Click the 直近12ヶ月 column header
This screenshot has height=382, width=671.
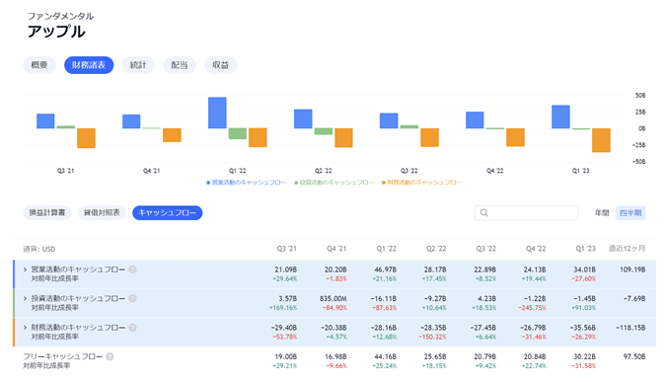[x=627, y=249]
